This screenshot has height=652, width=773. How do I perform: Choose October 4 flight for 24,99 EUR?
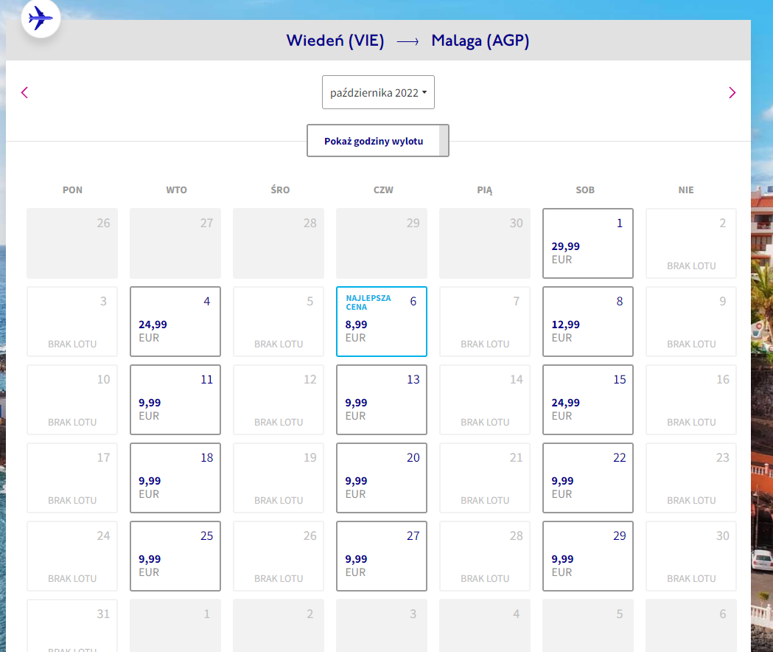tap(175, 322)
